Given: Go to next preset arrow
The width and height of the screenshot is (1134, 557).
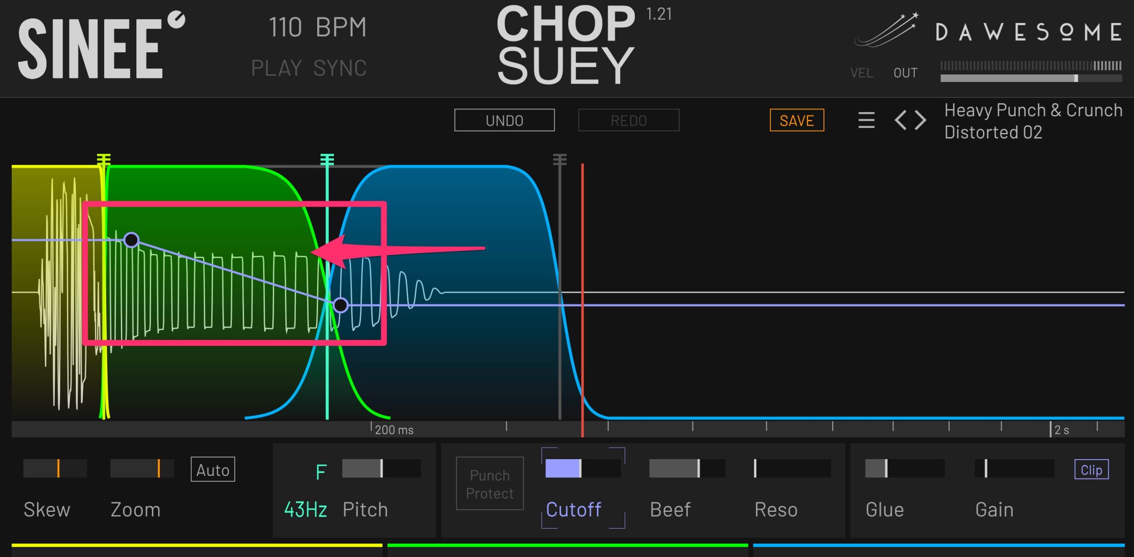Looking at the screenshot, I should pyautogui.click(x=921, y=120).
